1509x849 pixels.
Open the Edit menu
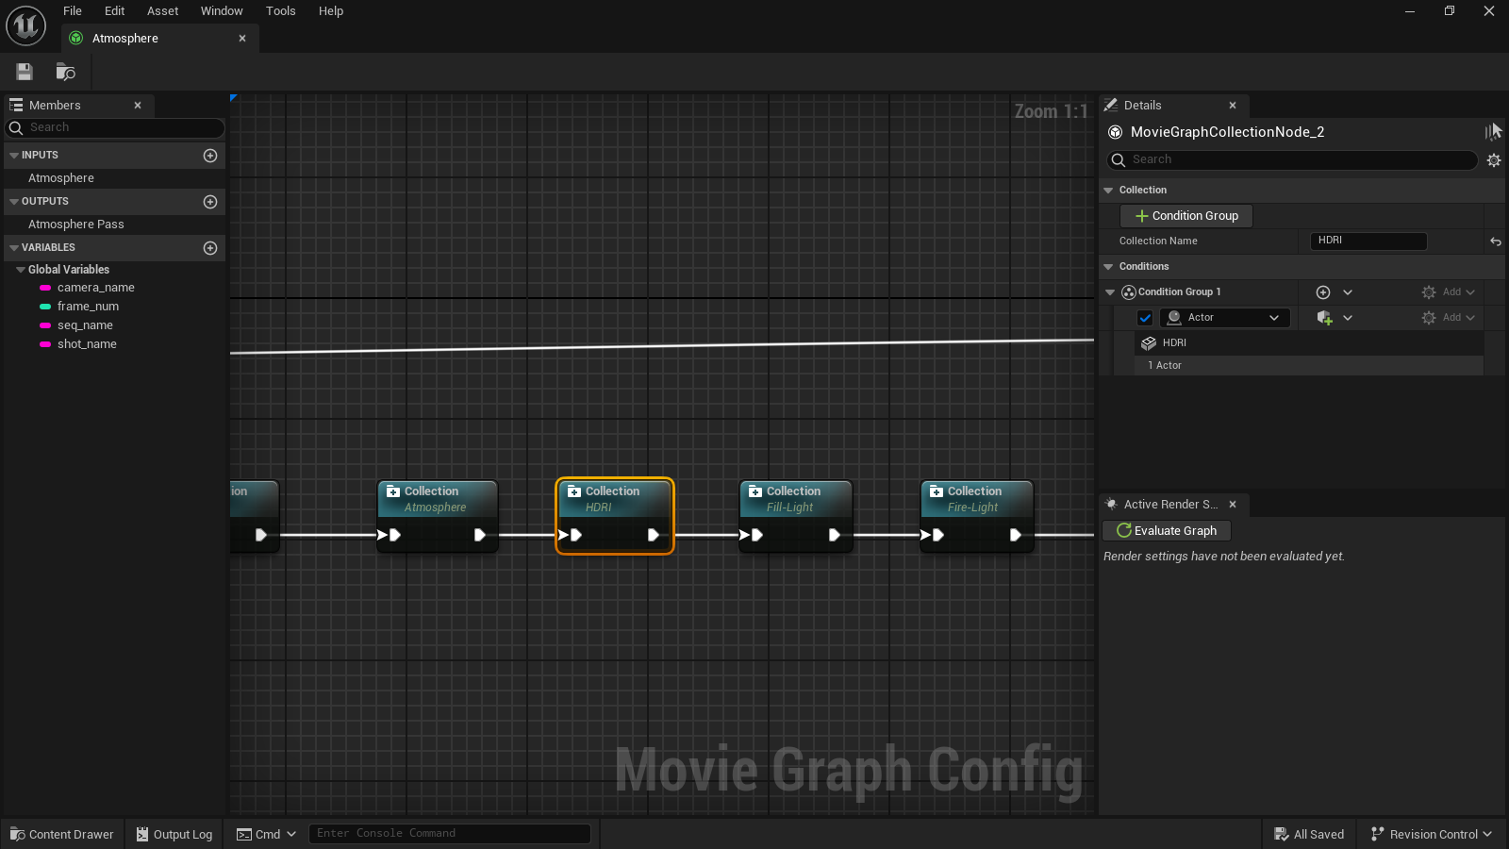click(x=115, y=11)
